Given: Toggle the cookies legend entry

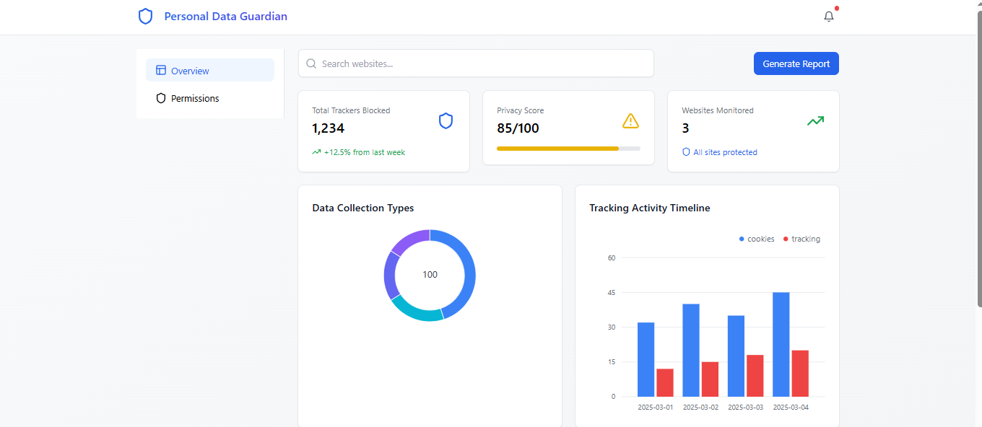Looking at the screenshot, I should [x=757, y=239].
